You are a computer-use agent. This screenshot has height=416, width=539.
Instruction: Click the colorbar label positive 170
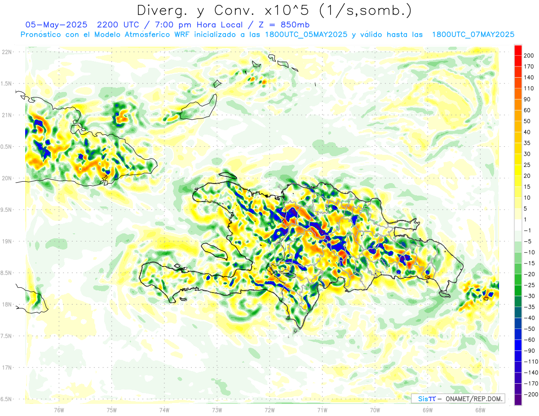pos(528,66)
